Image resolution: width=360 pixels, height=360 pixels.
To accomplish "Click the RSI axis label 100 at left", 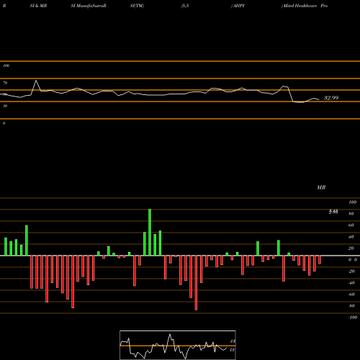I will [x=6, y=66].
